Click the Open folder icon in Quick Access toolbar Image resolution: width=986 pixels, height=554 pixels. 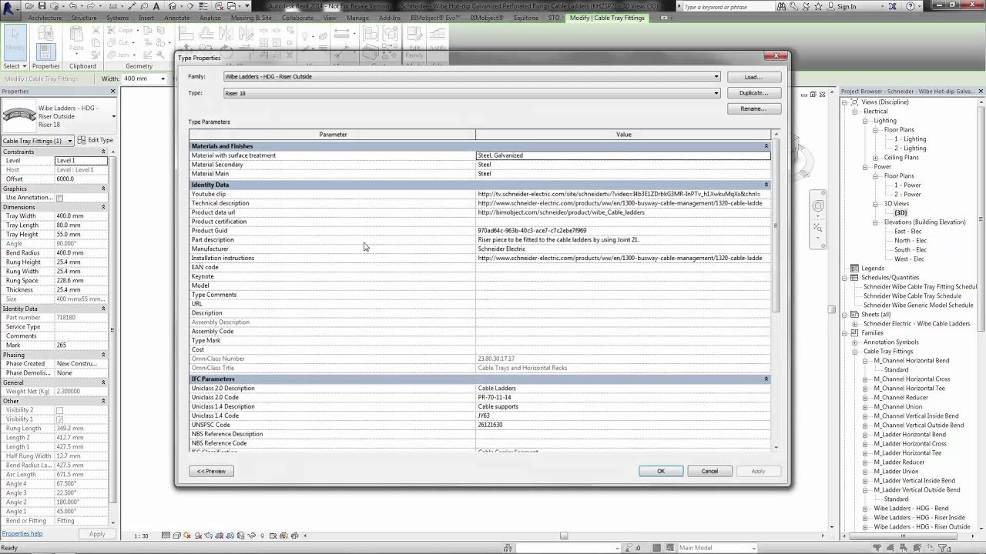[x=31, y=6]
